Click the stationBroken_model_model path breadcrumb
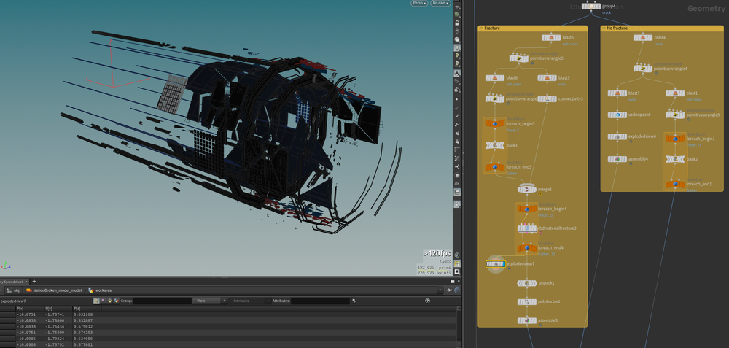The width and height of the screenshot is (729, 348). pyautogui.click(x=54, y=290)
